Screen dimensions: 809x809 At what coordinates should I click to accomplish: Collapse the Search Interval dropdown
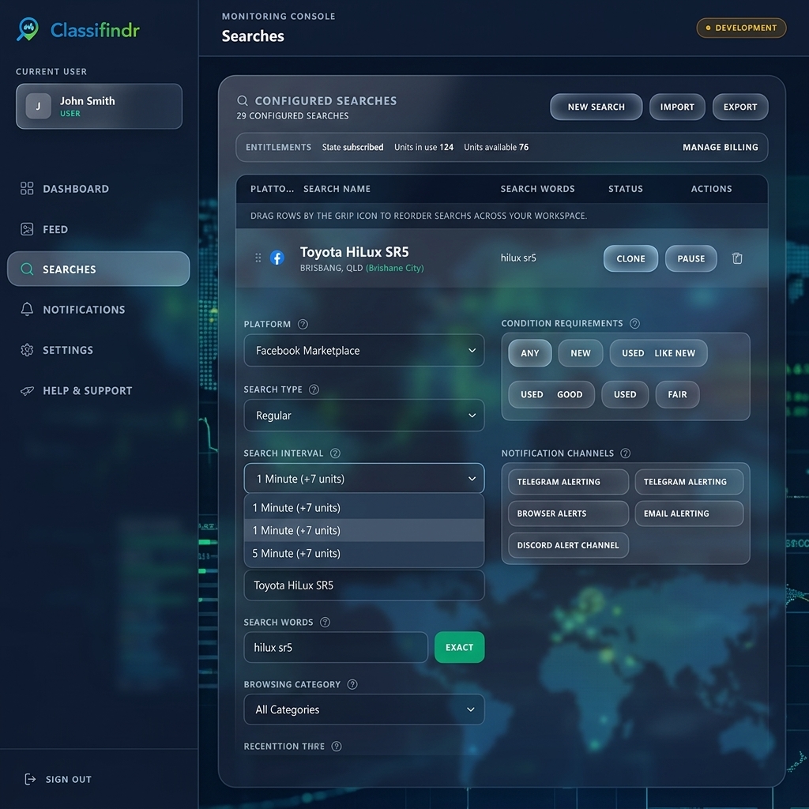(363, 479)
